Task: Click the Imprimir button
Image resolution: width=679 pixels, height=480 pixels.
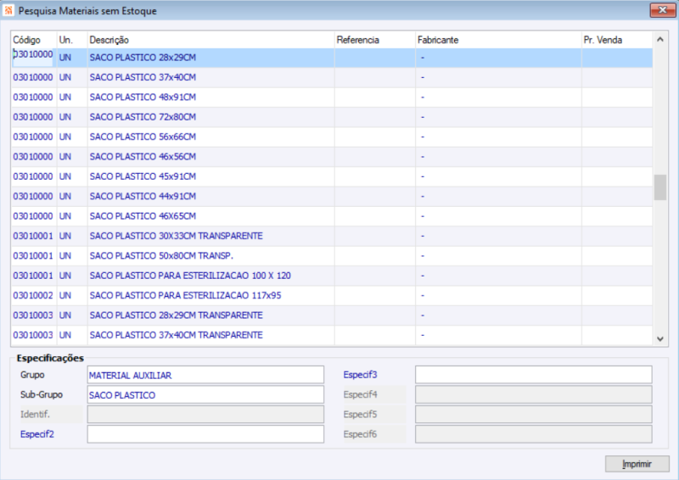Action: (x=637, y=464)
